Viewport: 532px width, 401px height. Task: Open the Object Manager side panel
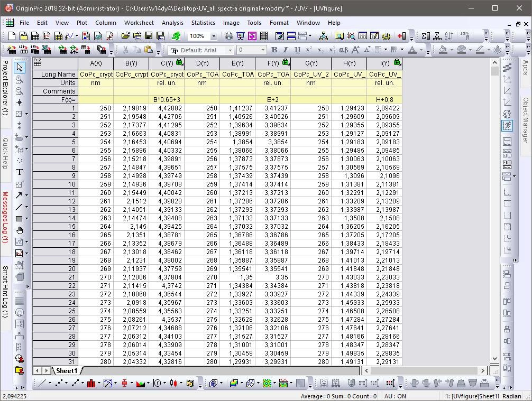tap(525, 120)
